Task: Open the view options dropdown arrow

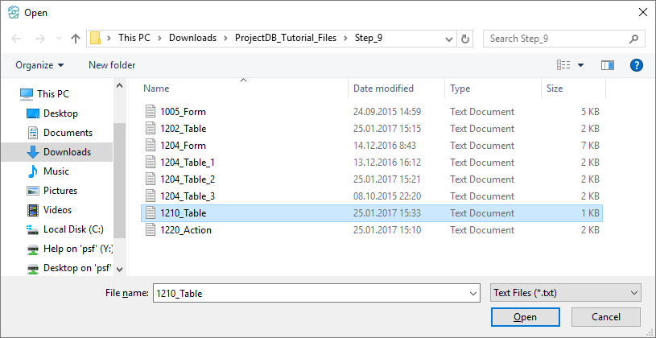Action: pyautogui.click(x=580, y=65)
